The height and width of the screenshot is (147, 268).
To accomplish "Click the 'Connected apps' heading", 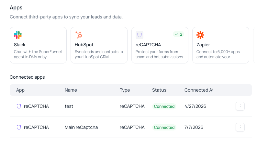I will pyautogui.click(x=27, y=77).
